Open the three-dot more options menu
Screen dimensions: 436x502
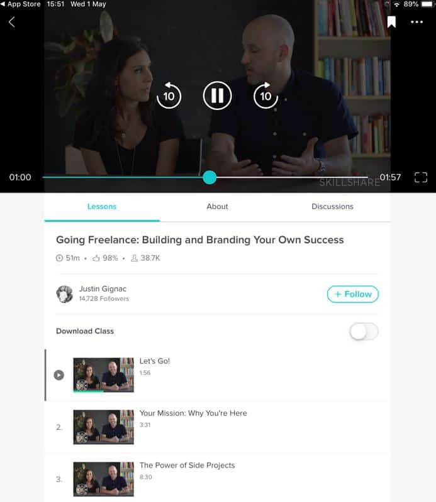[x=416, y=22]
